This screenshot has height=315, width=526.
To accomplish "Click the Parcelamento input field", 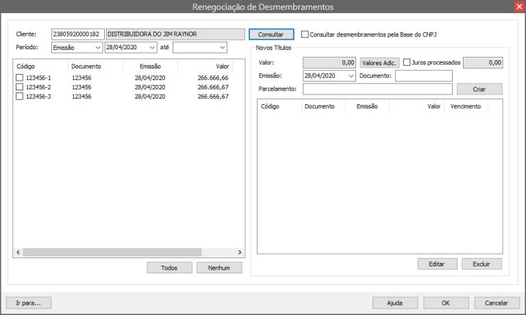I will click(377, 89).
